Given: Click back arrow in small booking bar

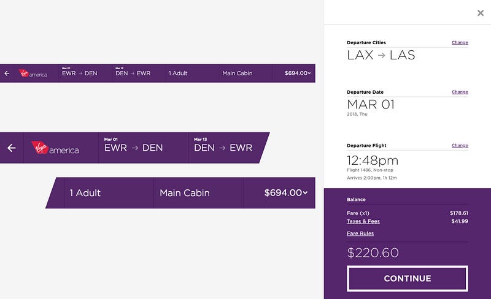Looking at the screenshot, I should click(x=7, y=74).
